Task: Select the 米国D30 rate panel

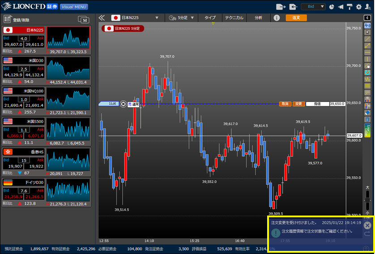Action: coord(23,71)
